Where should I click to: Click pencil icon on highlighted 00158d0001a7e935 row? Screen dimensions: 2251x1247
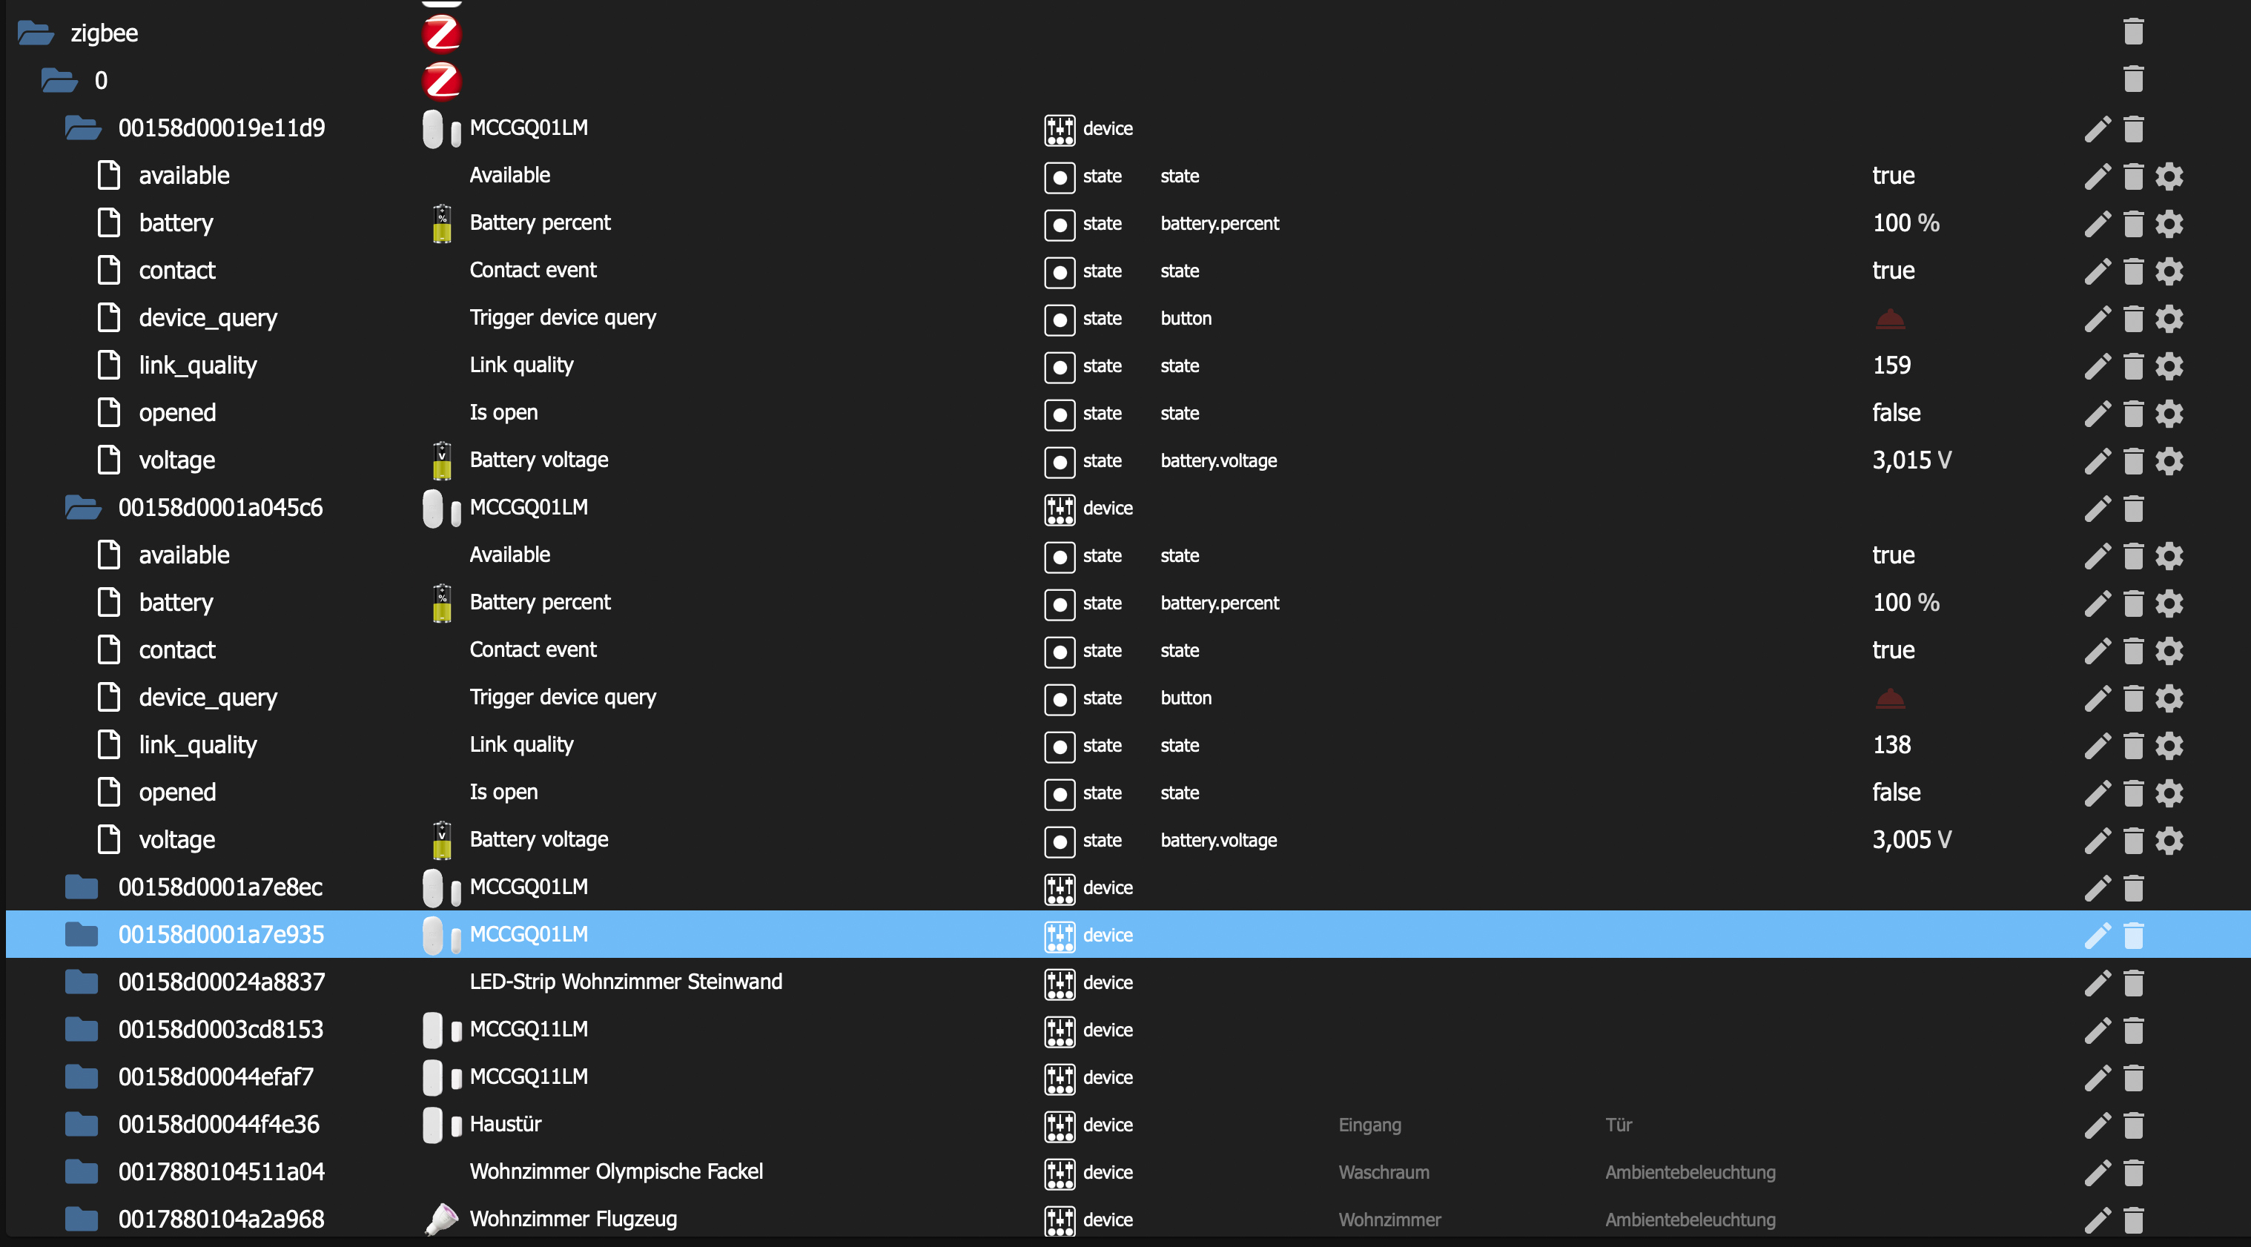[x=2096, y=935]
